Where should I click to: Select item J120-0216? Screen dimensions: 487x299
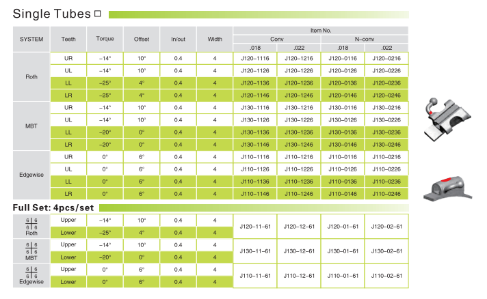[x=386, y=58]
